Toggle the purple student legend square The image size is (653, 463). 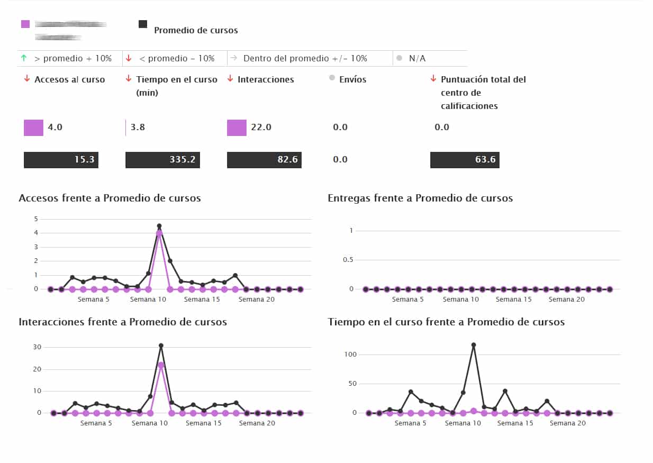click(25, 24)
